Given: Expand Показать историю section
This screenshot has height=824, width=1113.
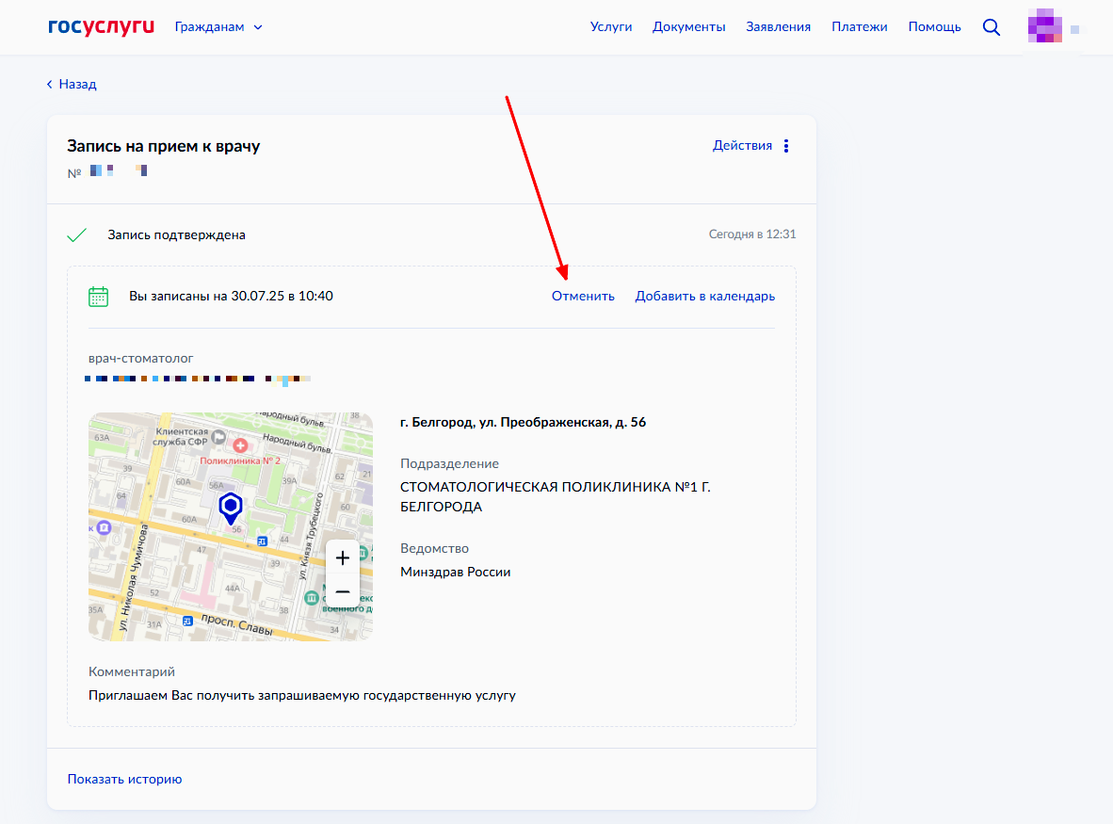Looking at the screenshot, I should point(124,779).
